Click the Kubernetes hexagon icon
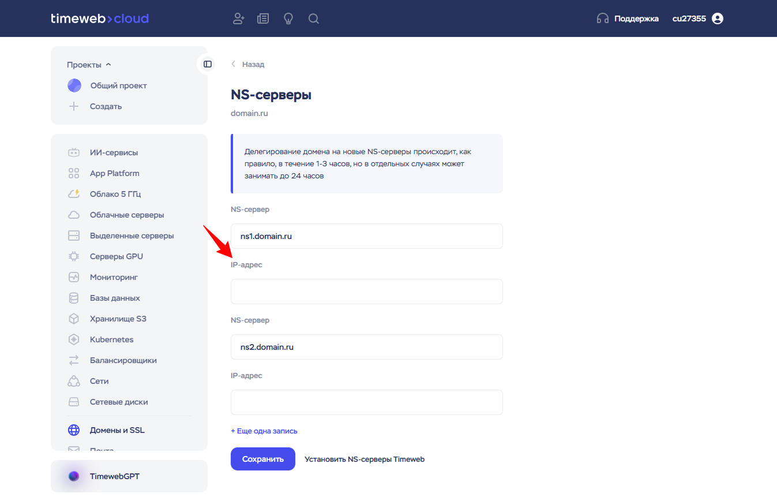 pos(74,339)
